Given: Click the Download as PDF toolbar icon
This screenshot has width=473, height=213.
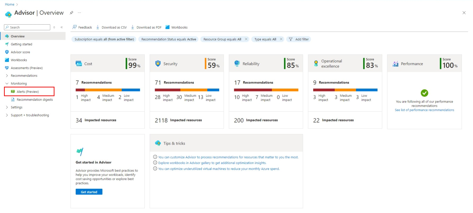Looking at the screenshot, I should (133, 27).
